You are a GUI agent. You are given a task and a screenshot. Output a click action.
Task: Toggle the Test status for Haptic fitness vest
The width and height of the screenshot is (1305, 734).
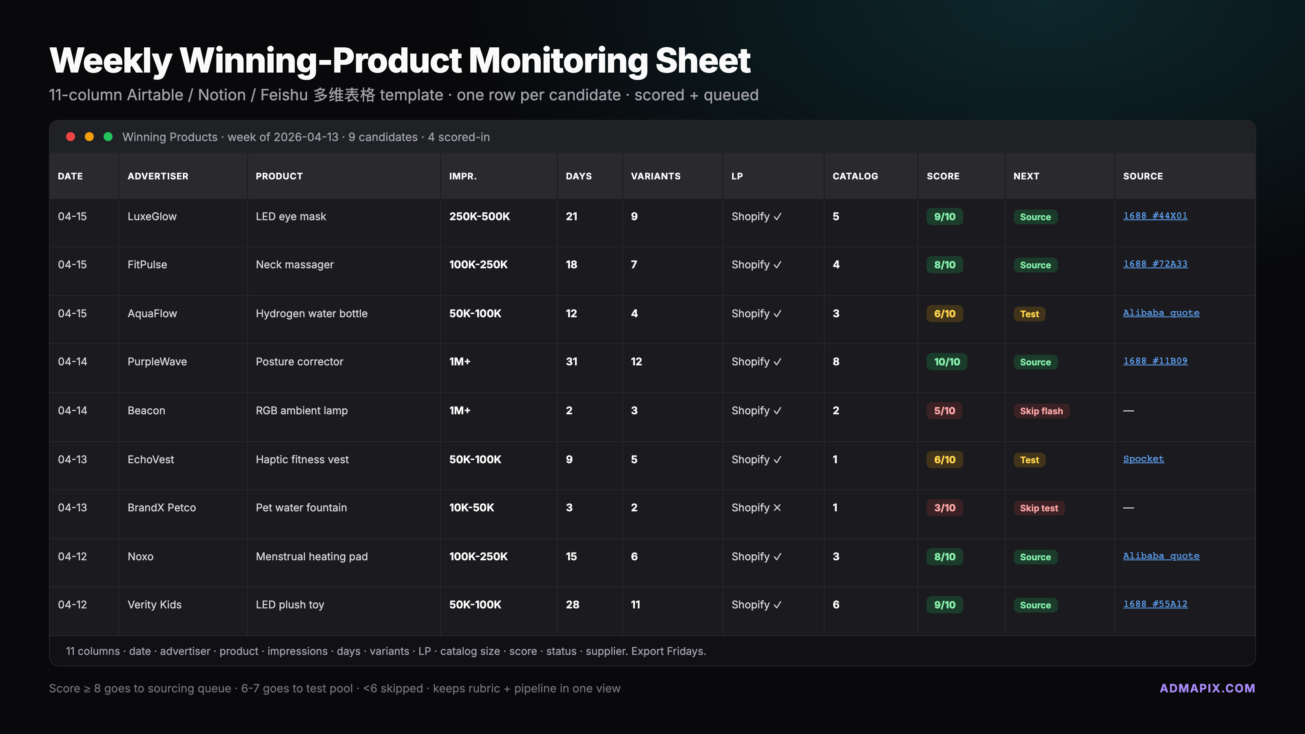pos(1029,460)
